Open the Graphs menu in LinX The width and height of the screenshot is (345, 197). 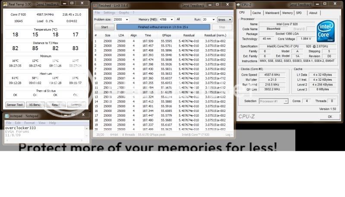[x=124, y=13]
